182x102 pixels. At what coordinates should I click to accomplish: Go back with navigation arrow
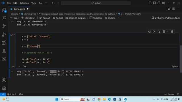[53, 3]
